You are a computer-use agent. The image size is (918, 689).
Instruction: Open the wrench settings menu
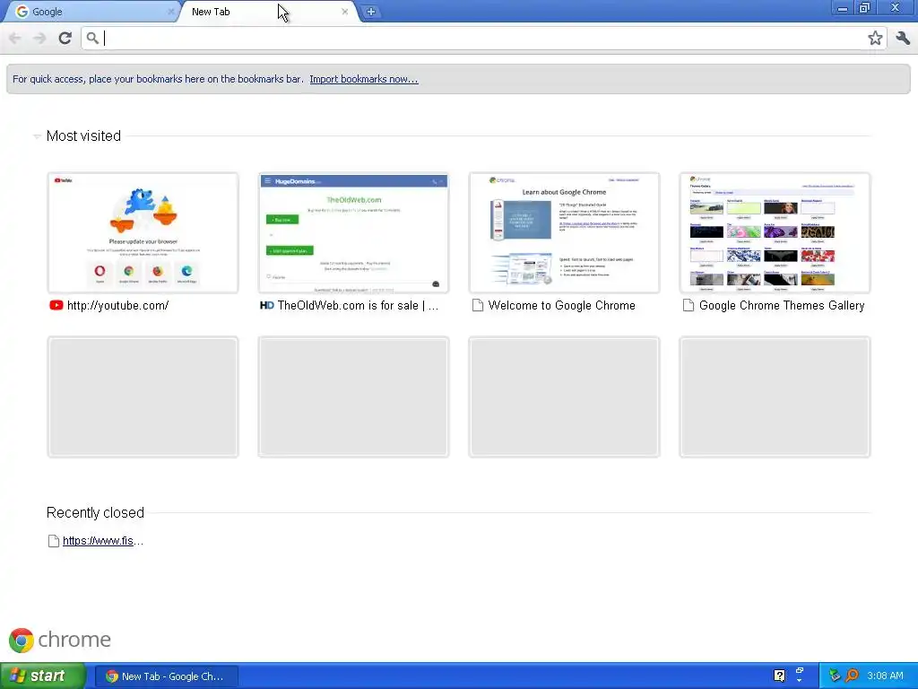pyautogui.click(x=902, y=38)
